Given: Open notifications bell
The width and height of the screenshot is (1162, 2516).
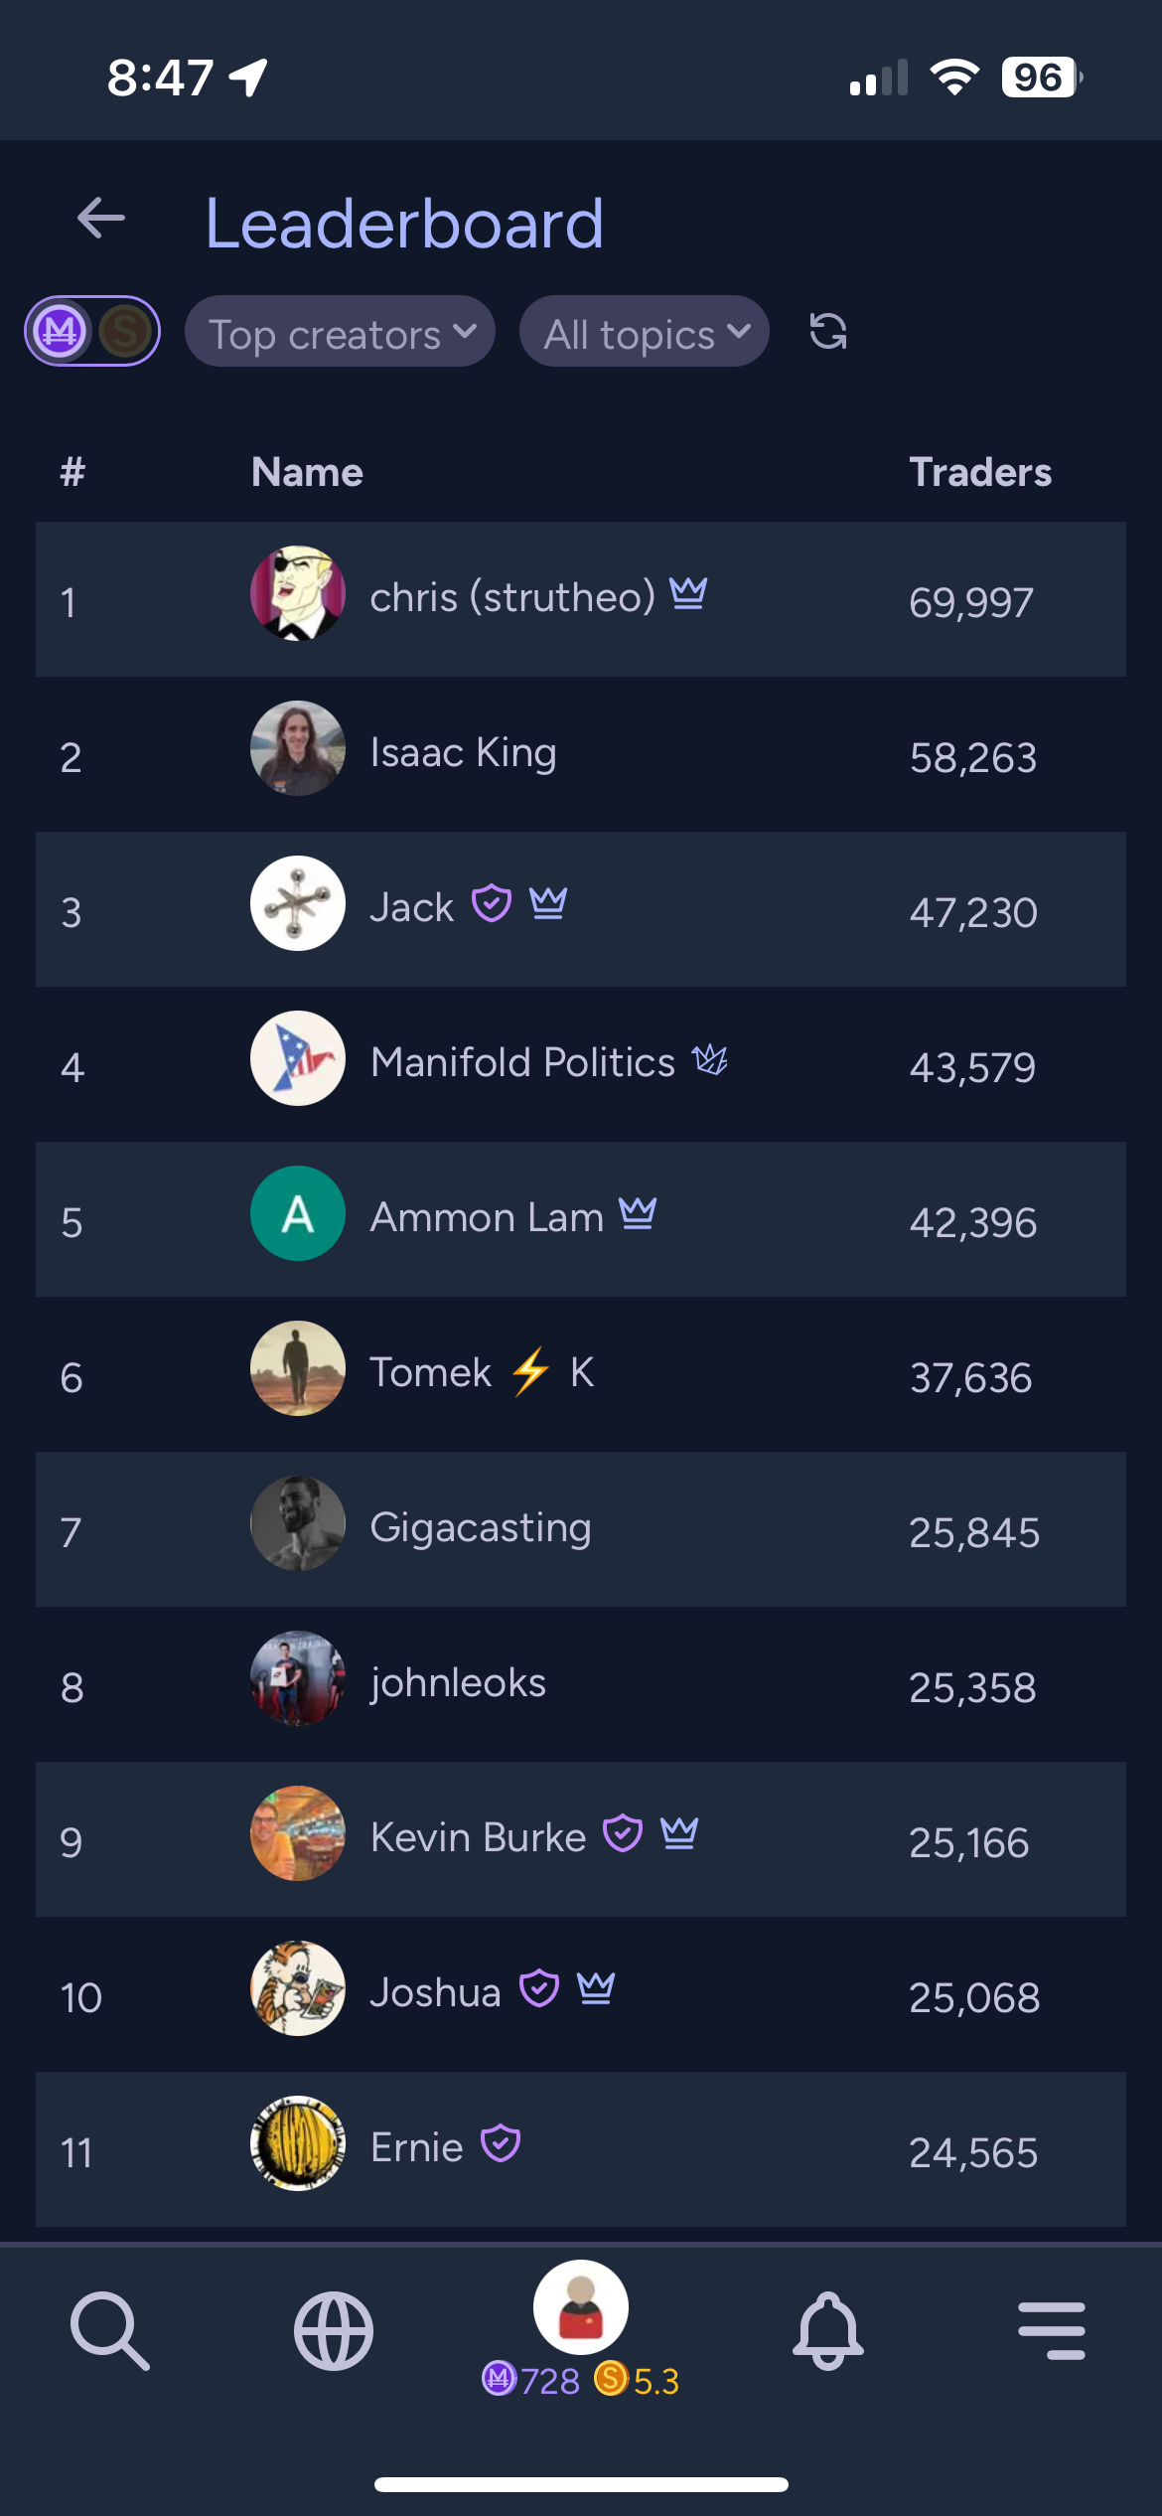Looking at the screenshot, I should [827, 2329].
